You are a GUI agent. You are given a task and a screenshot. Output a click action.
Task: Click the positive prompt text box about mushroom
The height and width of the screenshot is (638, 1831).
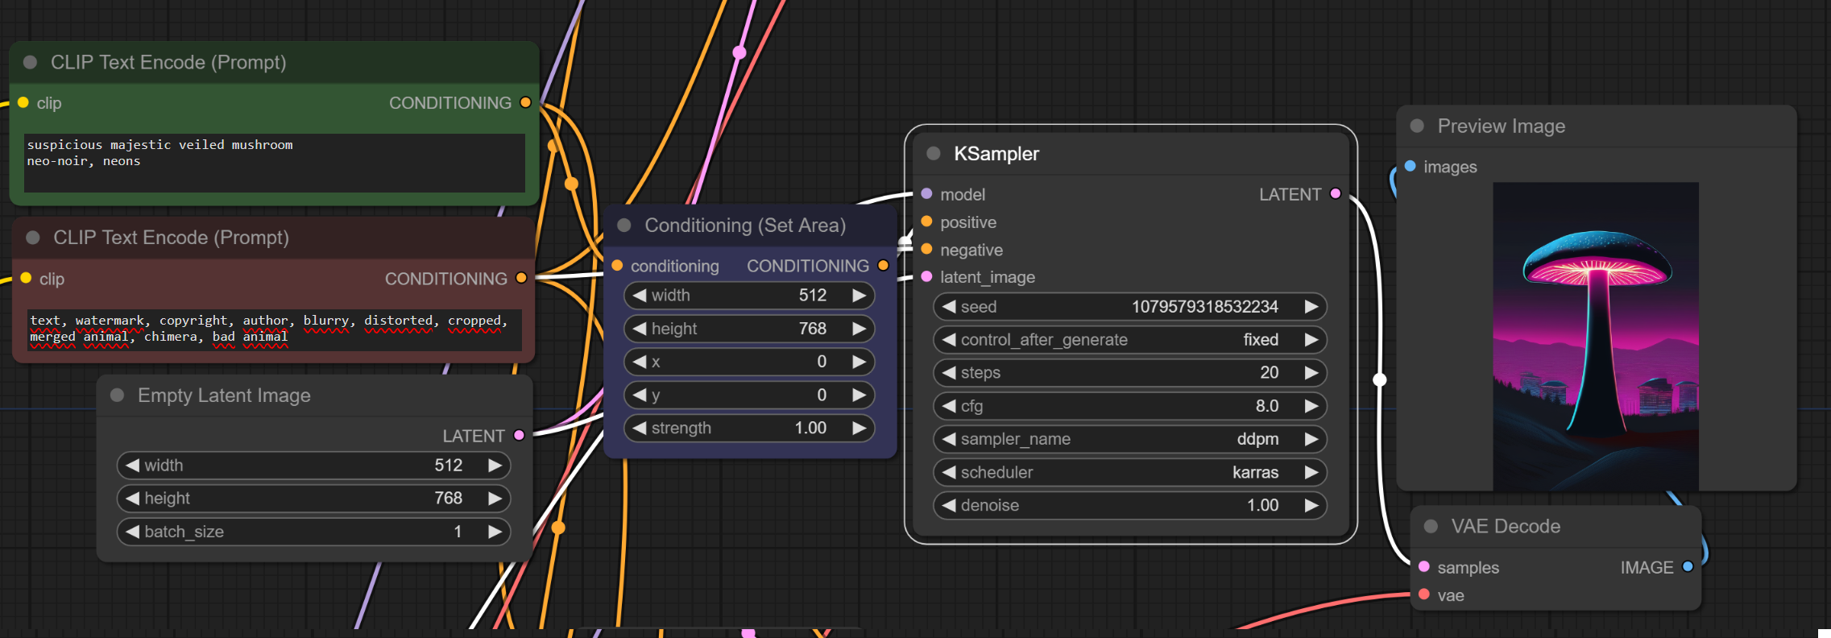click(274, 162)
